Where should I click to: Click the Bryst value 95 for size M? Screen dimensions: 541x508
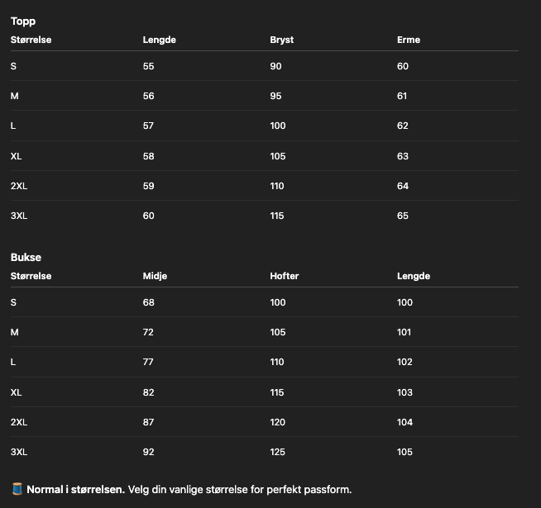tap(276, 96)
